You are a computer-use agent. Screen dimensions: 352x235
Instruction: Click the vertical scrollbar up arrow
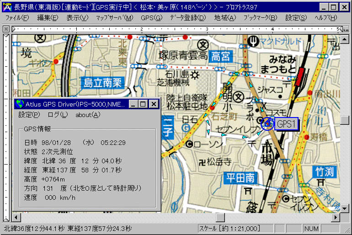(344, 39)
